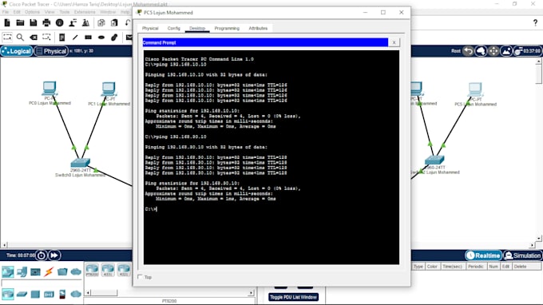Select the Draw Line tool
The image size is (543, 305).
(75, 37)
